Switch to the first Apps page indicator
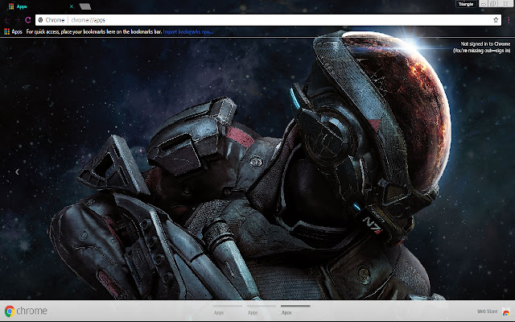The height and width of the screenshot is (322, 515). click(x=227, y=310)
